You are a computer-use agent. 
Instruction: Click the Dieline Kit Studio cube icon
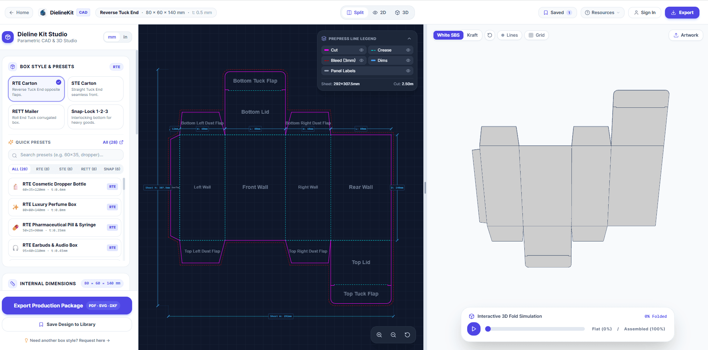coord(8,37)
